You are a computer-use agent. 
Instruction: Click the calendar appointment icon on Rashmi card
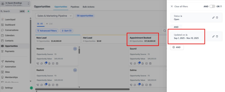click(57, 85)
